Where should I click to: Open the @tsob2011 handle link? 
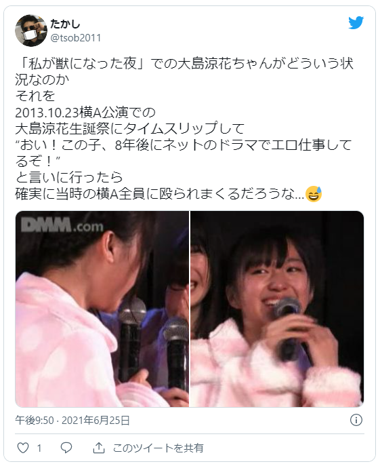click(76, 38)
